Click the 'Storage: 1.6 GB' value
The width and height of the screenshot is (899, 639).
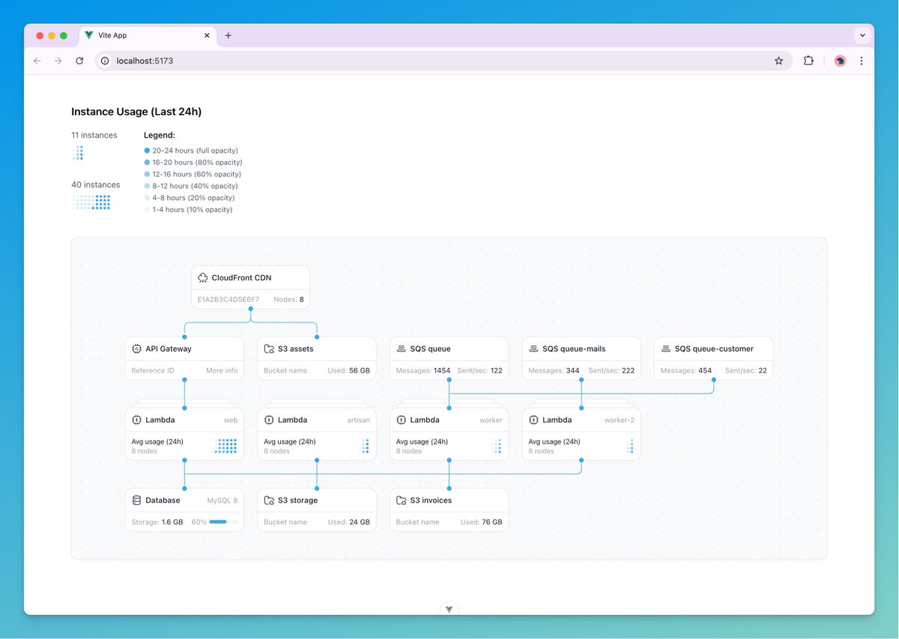pyautogui.click(x=157, y=522)
